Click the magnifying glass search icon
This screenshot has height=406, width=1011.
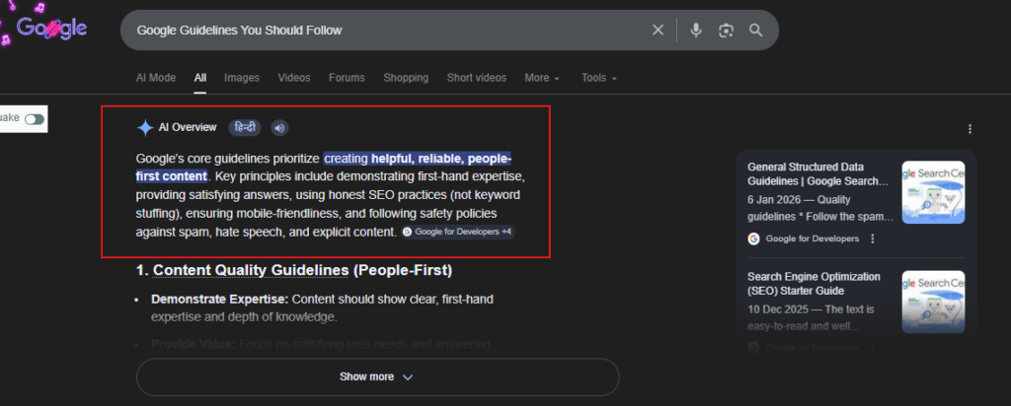[x=756, y=31]
